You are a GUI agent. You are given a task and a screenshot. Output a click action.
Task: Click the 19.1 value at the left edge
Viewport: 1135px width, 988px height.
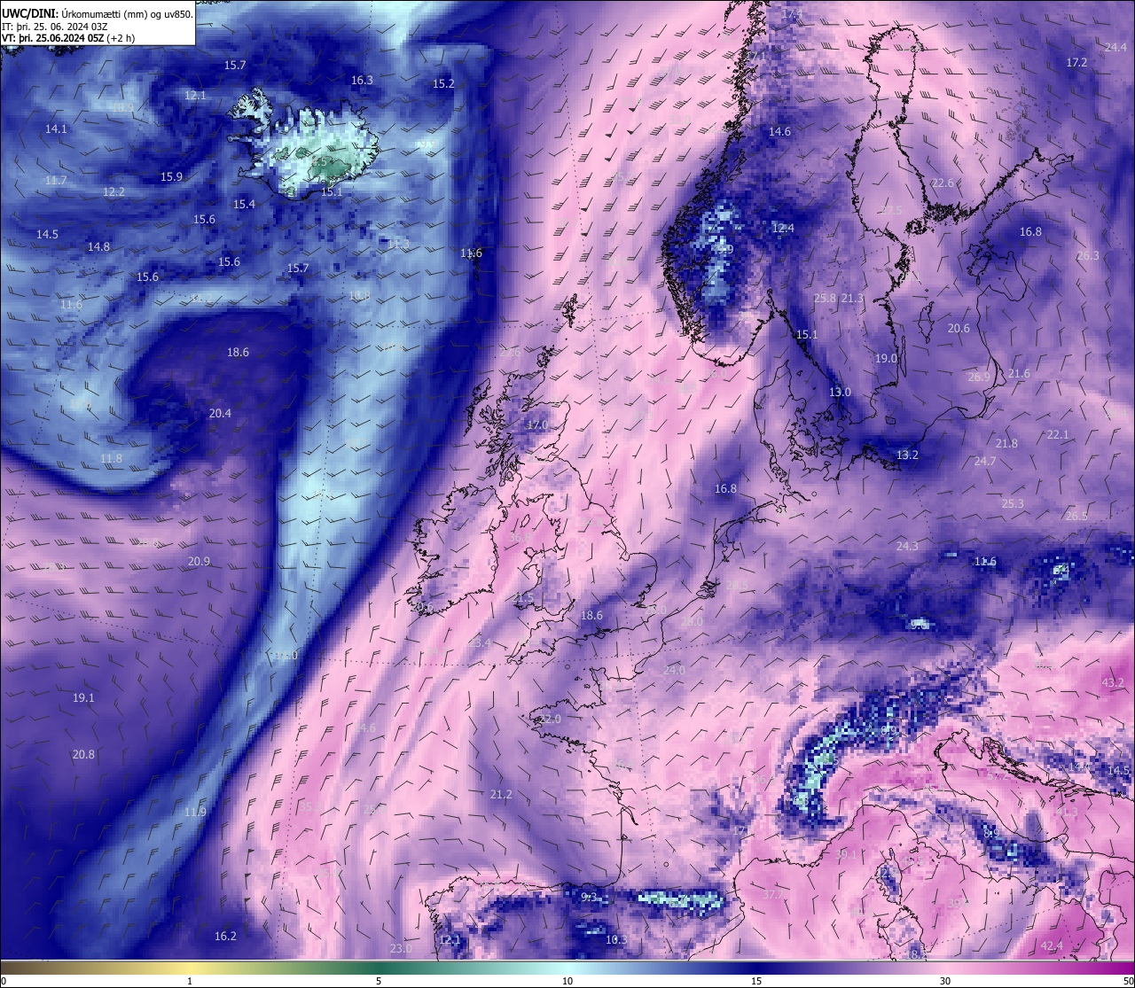pyautogui.click(x=82, y=698)
